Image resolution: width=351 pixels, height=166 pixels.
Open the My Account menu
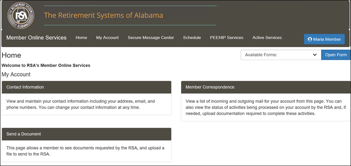[x=107, y=37]
